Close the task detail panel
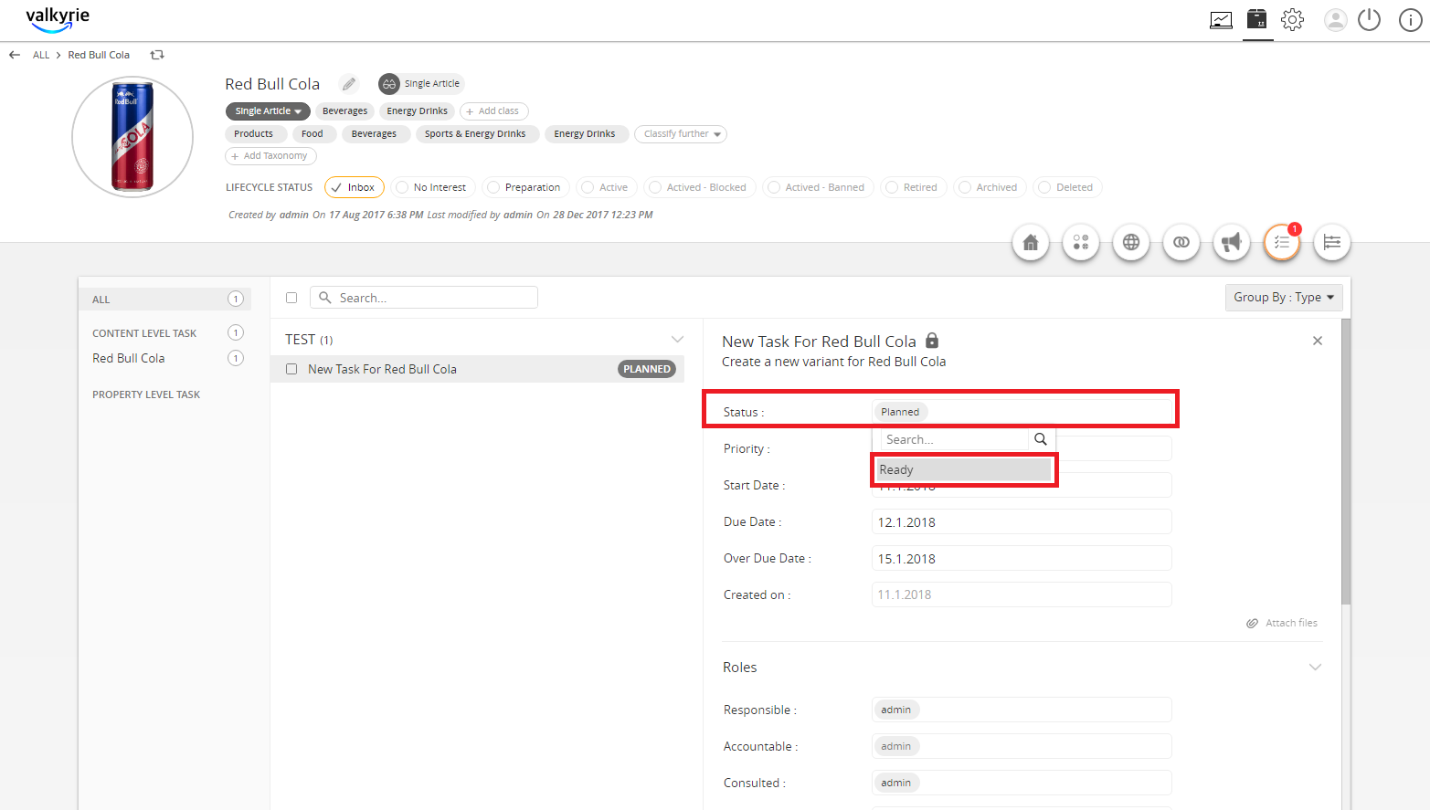Screen dimensions: 1430x810 pyautogui.click(x=1318, y=341)
